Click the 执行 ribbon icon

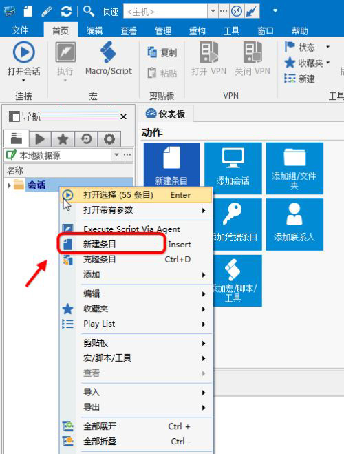tap(65, 52)
